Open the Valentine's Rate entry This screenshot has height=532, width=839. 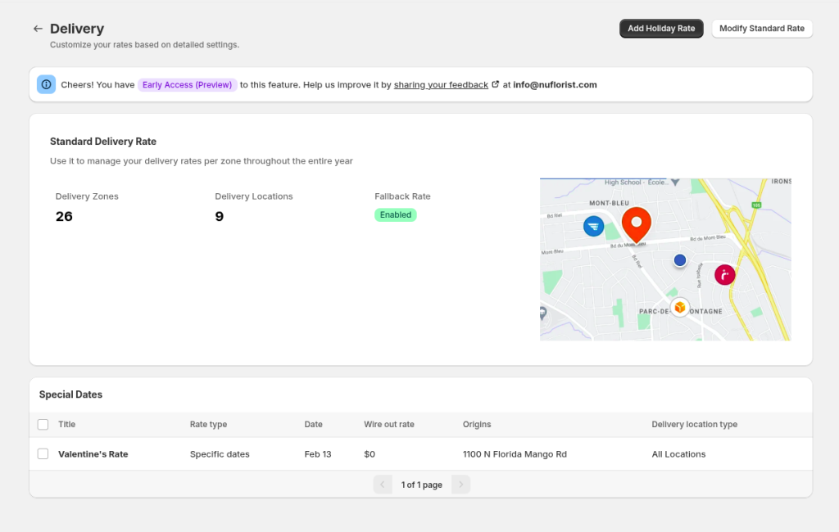point(93,453)
